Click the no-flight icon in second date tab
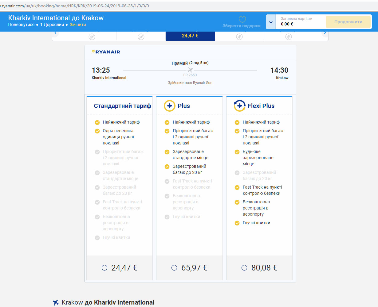The width and height of the screenshot is (378, 307). tap(141, 37)
